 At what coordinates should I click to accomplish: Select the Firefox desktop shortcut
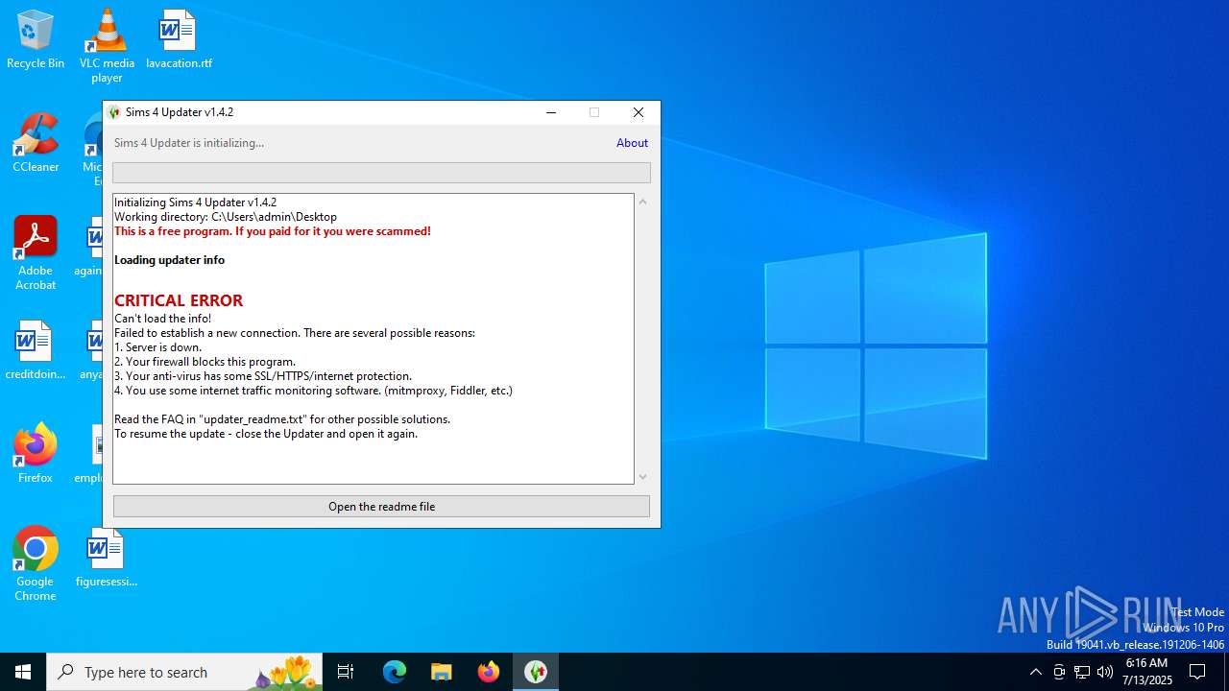(x=36, y=454)
